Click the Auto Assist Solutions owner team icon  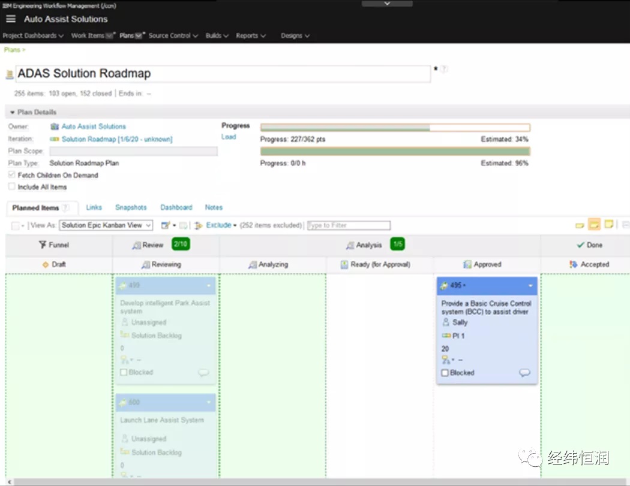(55, 126)
